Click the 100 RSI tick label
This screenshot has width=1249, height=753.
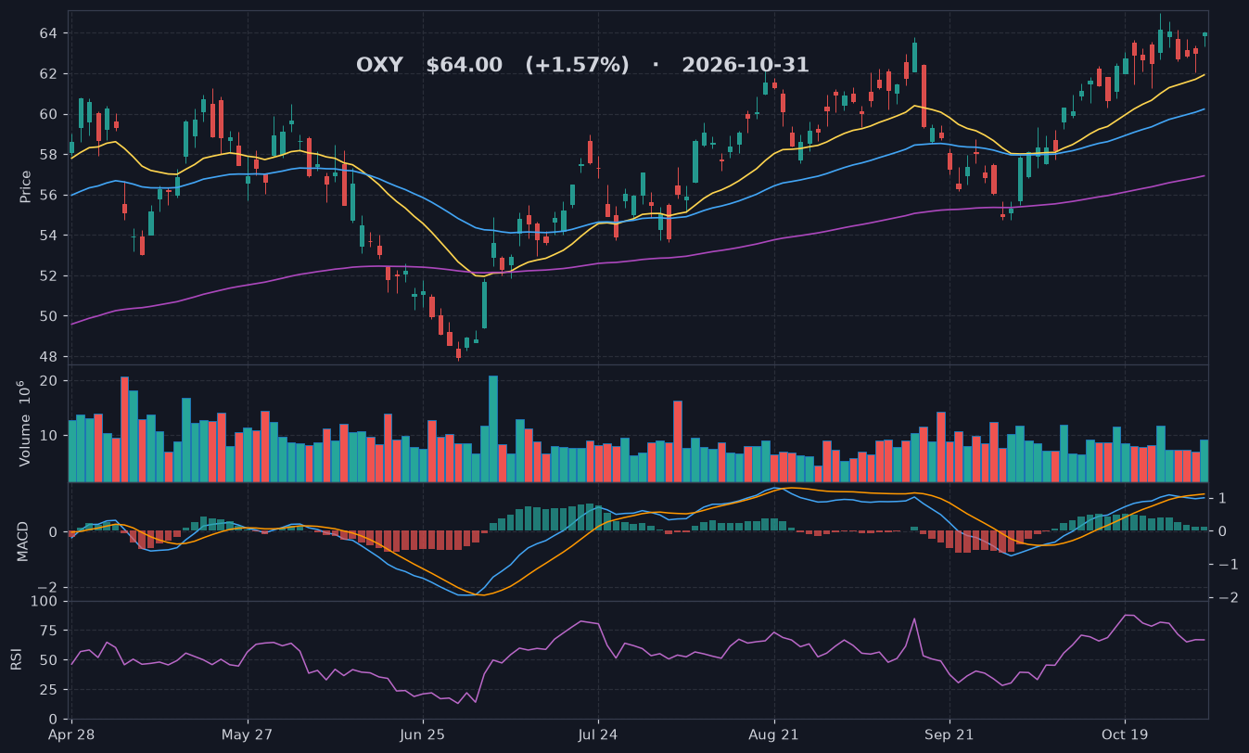(45, 602)
